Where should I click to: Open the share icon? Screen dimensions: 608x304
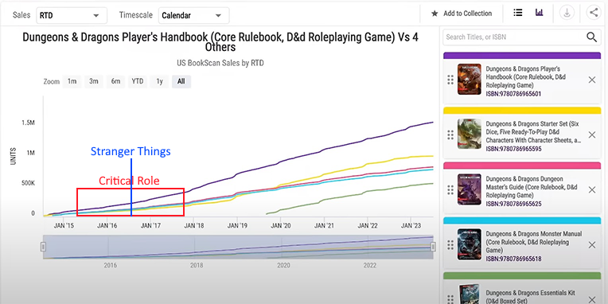tap(593, 13)
